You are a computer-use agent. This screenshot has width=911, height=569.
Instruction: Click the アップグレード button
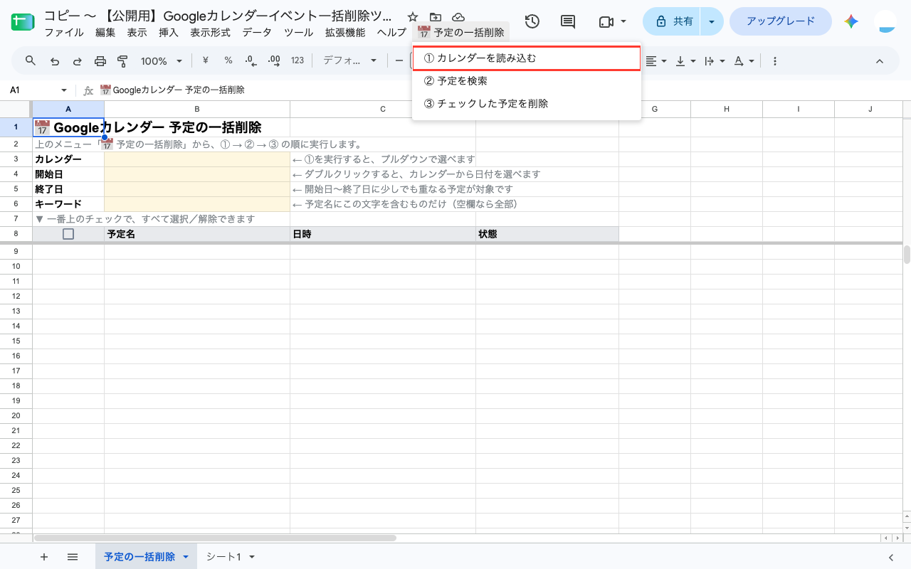[x=781, y=21]
